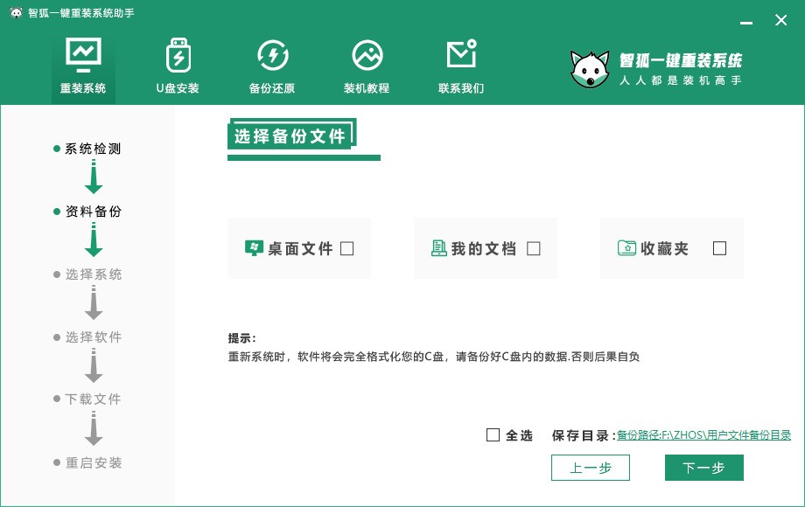Go back with 上一步 button
Viewport: 805px width, 507px height.
(x=591, y=468)
